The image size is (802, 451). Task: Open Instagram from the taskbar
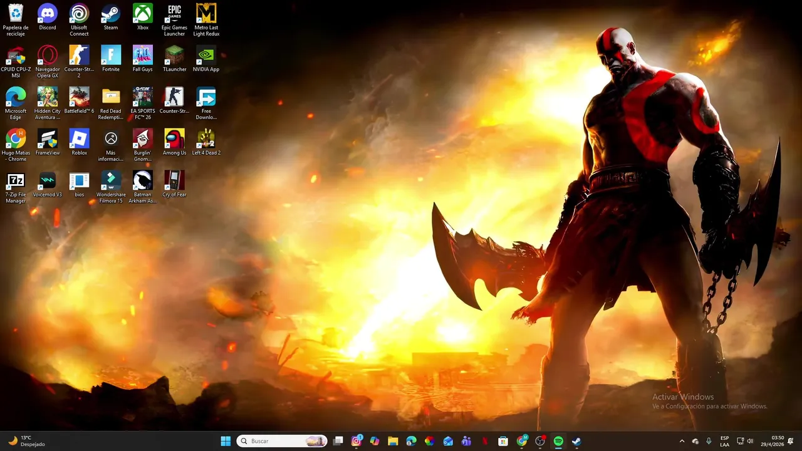point(357,441)
